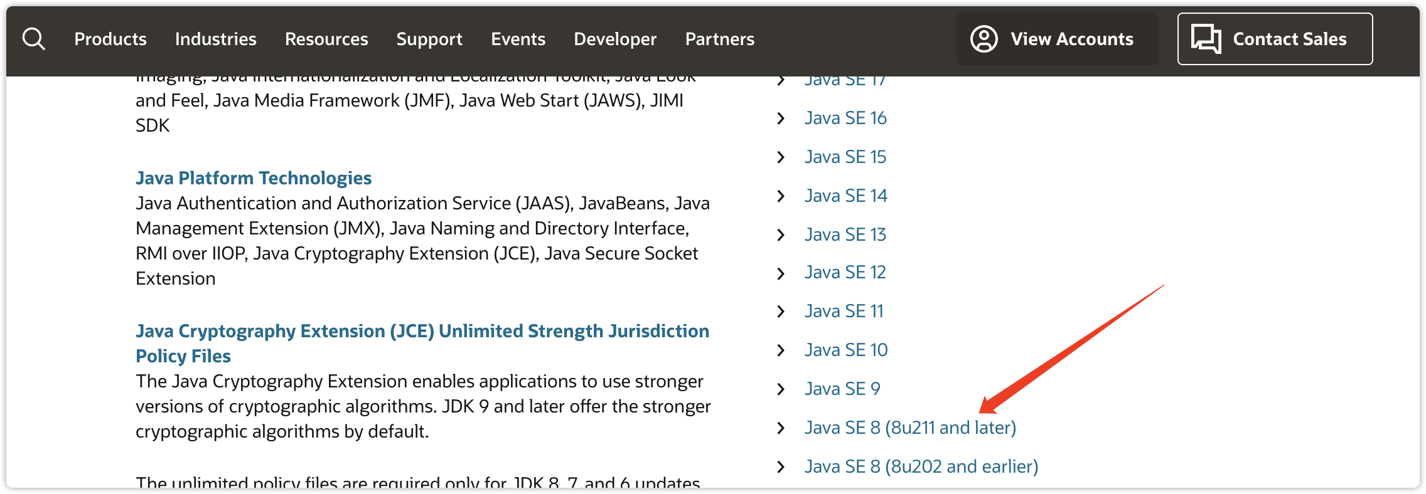Screen dimensions: 1426x494
Task: Open the Java Platform Technologies link
Action: 254,178
